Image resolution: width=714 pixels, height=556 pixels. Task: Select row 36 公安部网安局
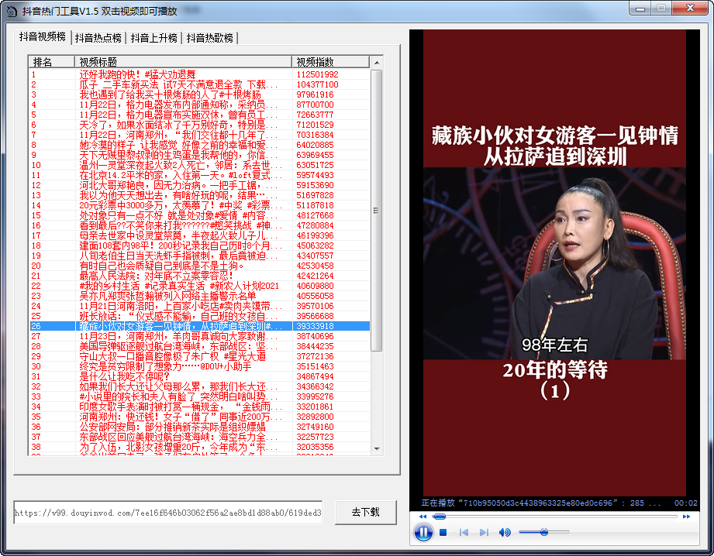(x=199, y=427)
